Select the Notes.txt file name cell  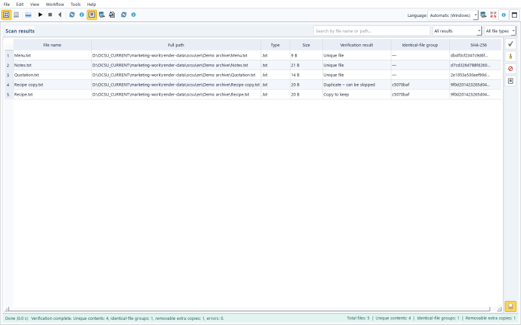[x=52, y=66]
